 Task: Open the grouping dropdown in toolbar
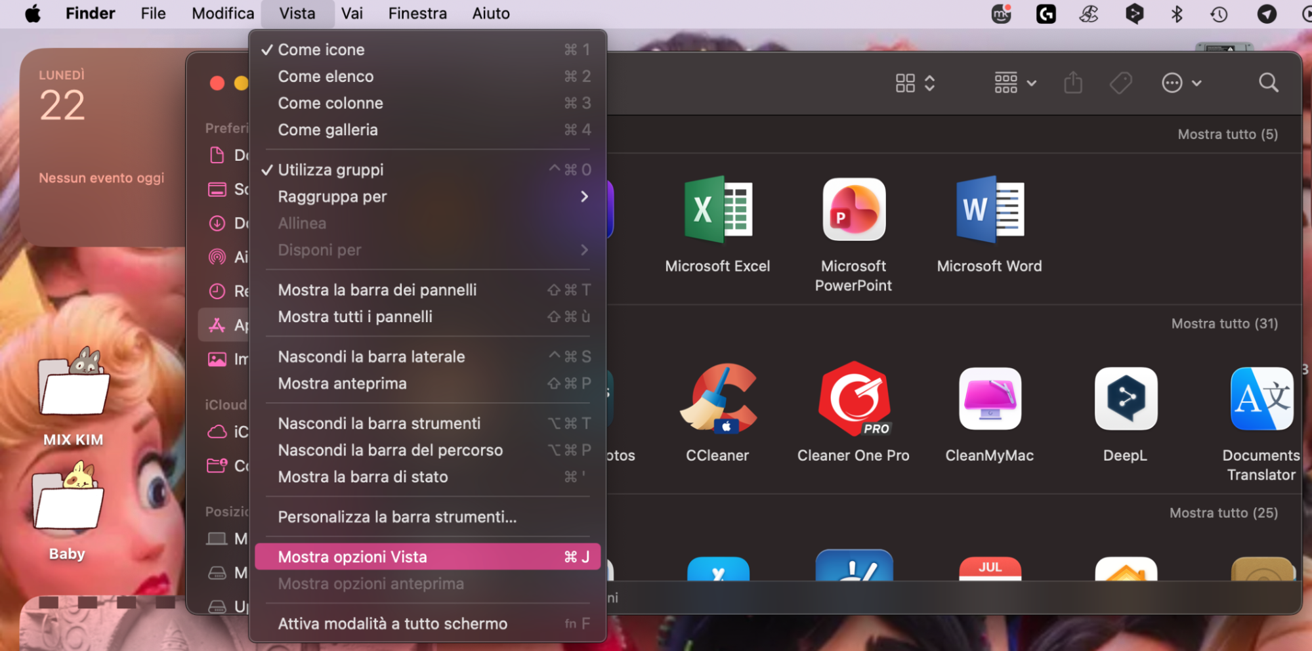[x=1015, y=83]
